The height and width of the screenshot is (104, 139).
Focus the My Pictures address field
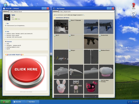pos(86,12)
